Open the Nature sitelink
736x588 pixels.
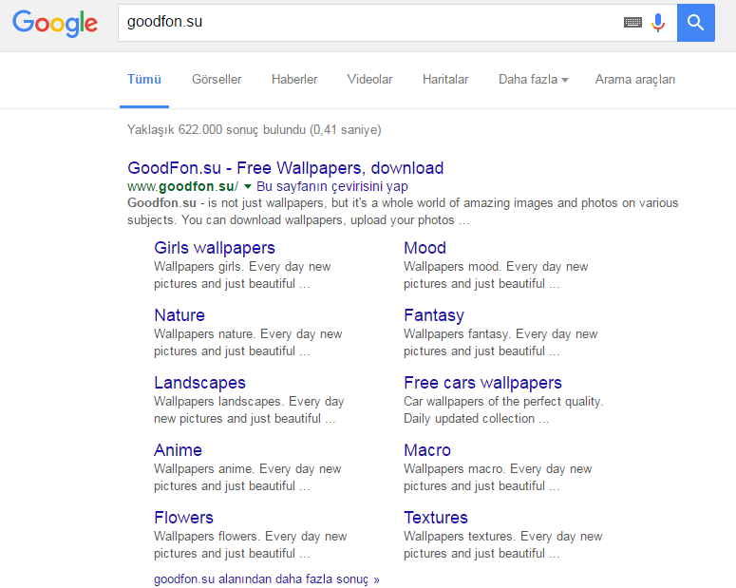tap(179, 315)
